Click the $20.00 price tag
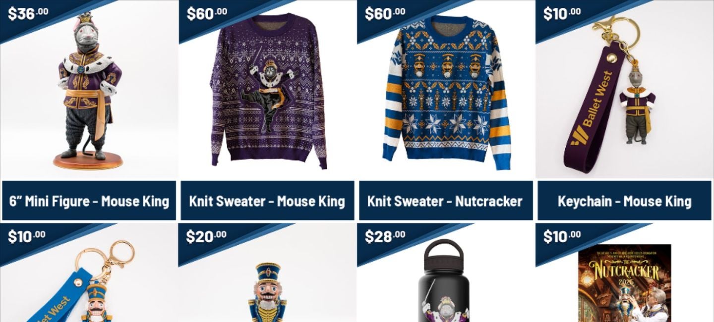This screenshot has width=714, height=322. point(206,236)
